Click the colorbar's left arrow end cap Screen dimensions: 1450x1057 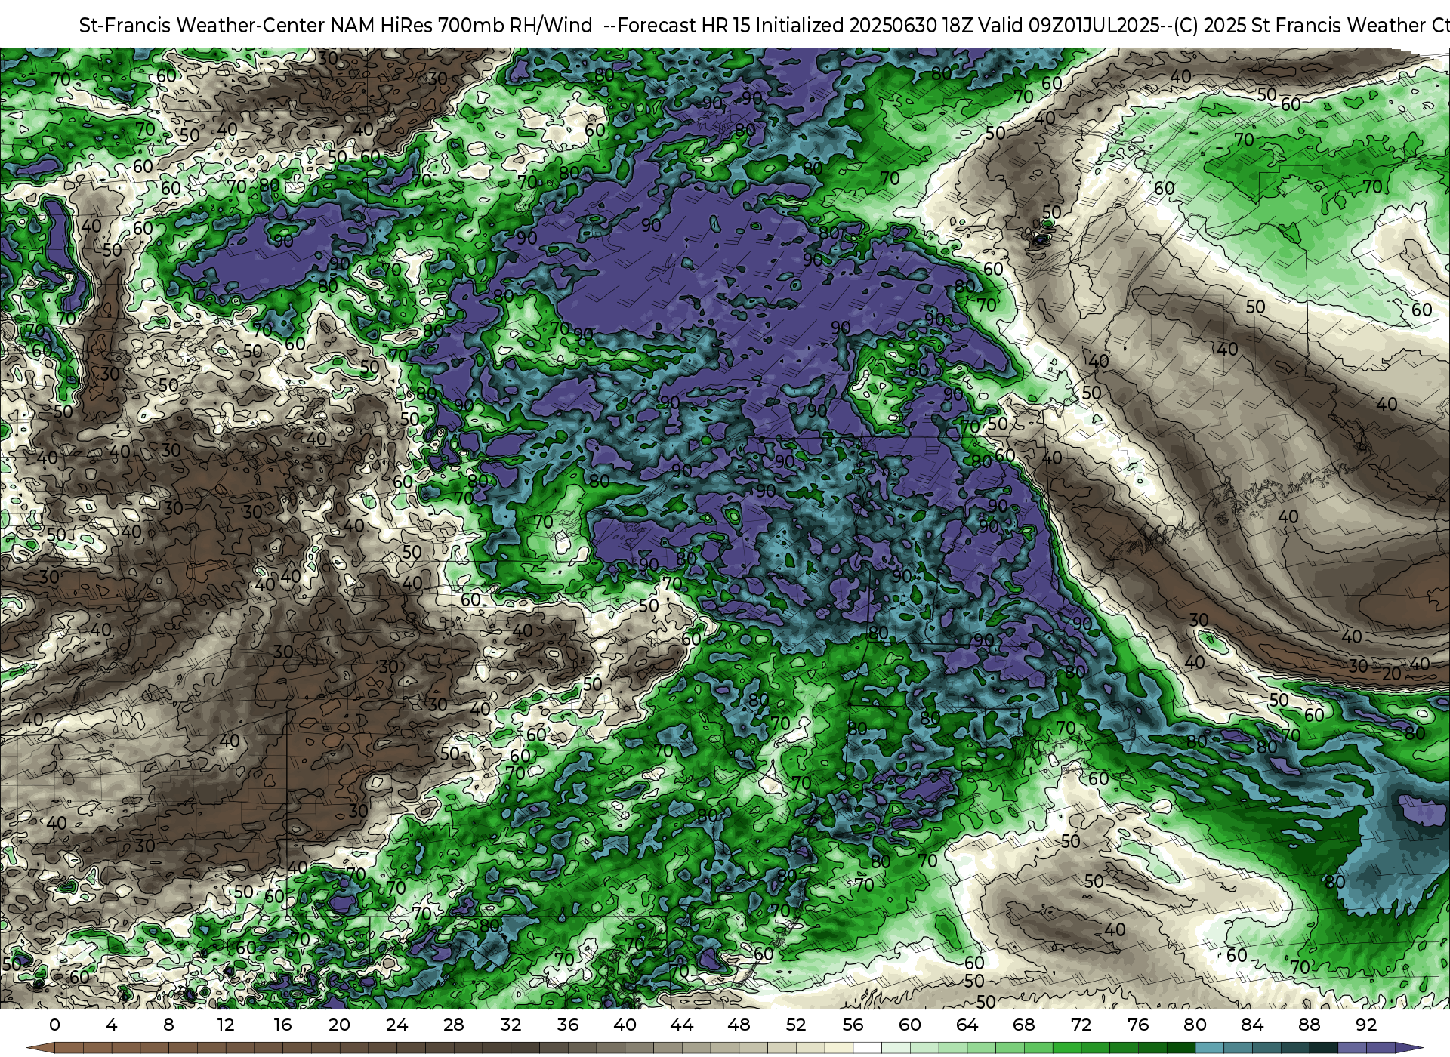pyautogui.click(x=40, y=1048)
